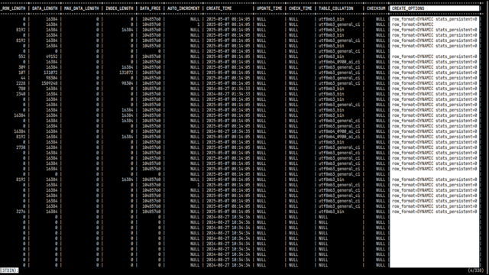Click the CHECKSUM column header
Viewport: 489px width, 275px height.
376,8
